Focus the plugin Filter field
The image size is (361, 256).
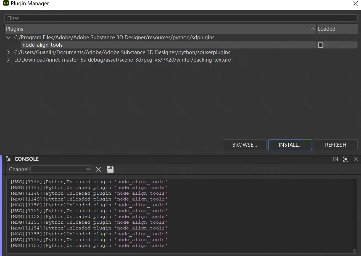point(181,18)
